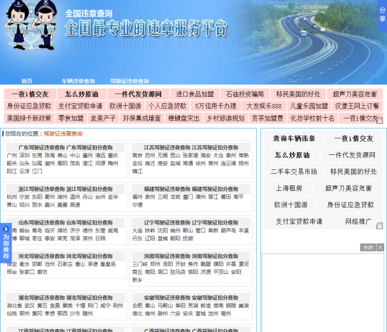
Task: Select 青岛 in the Shandong city list
Action: pyautogui.click(x=37, y=231)
